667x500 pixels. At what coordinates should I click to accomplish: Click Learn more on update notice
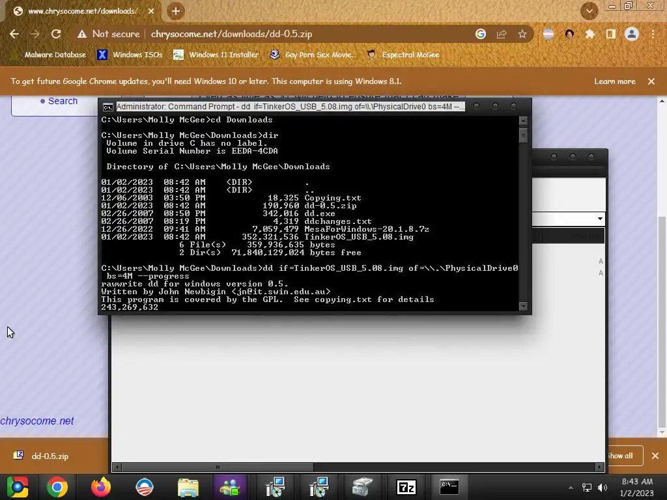coord(615,81)
